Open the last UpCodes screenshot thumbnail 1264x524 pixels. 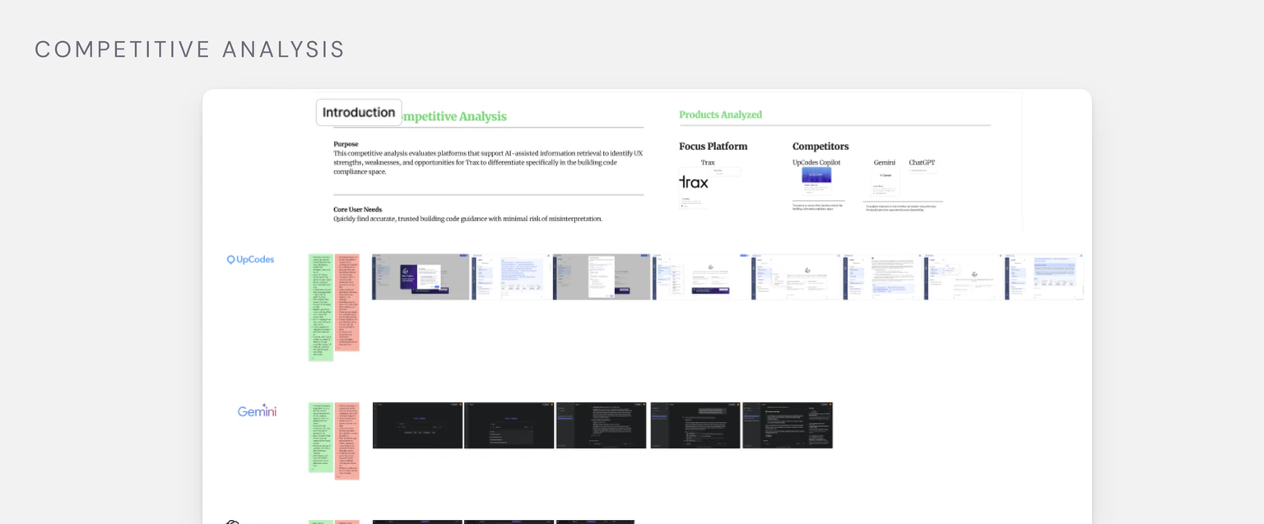click(1043, 276)
